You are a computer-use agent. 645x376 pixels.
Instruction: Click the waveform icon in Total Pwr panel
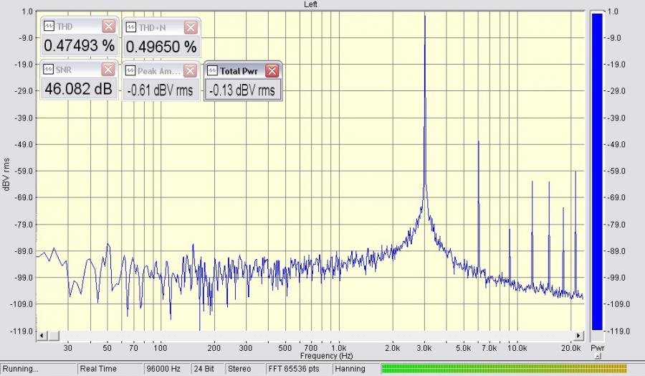point(212,71)
